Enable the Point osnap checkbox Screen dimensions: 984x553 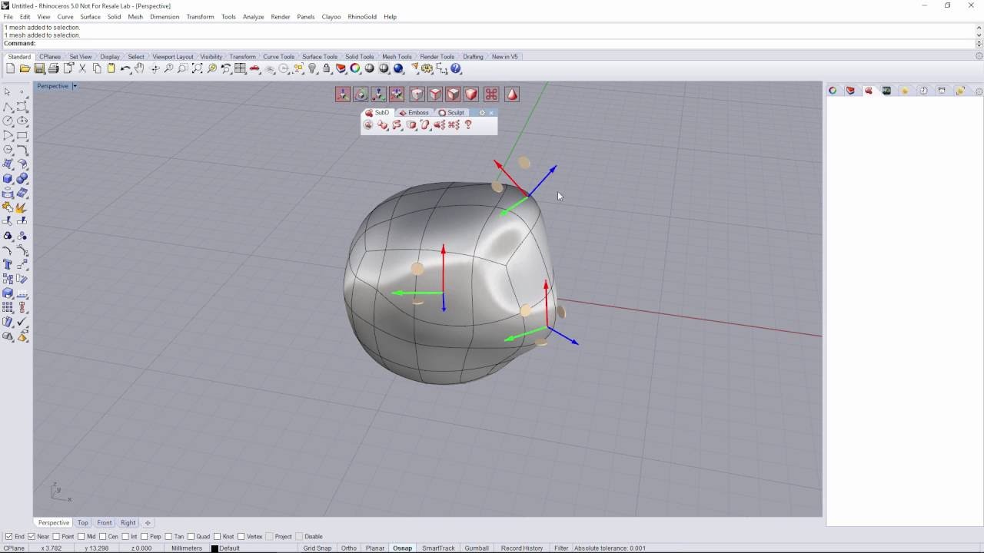pos(57,537)
